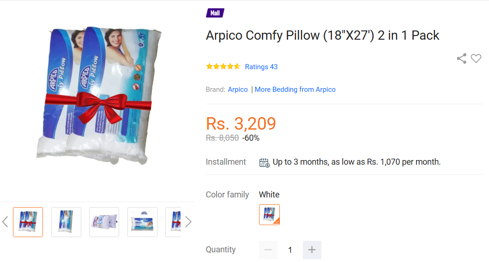Viewport: 489px width, 262px height.
Task: Increase quantity with plus button
Action: pos(312,250)
